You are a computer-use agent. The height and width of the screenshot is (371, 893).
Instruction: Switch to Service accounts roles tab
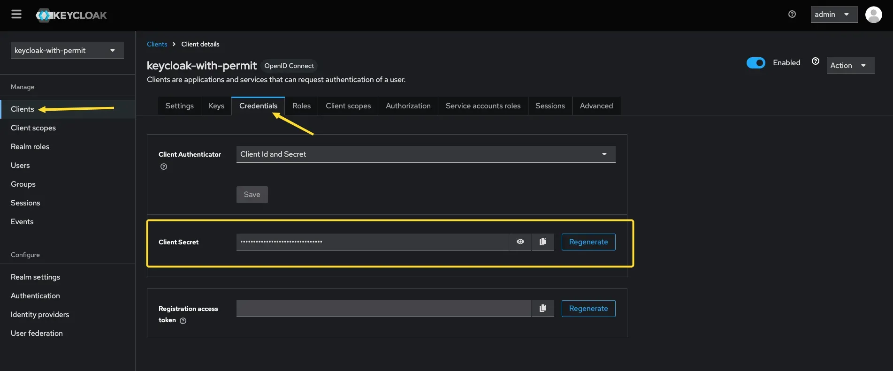click(x=483, y=106)
